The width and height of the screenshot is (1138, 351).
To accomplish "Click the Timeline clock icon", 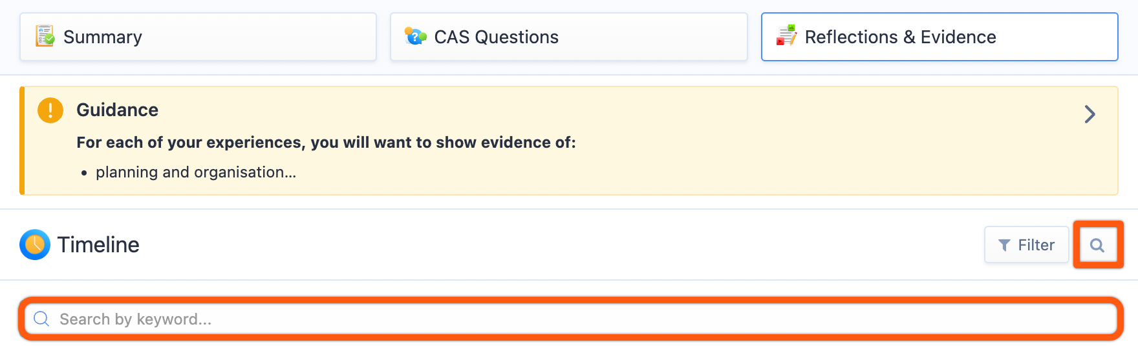I will tap(35, 245).
